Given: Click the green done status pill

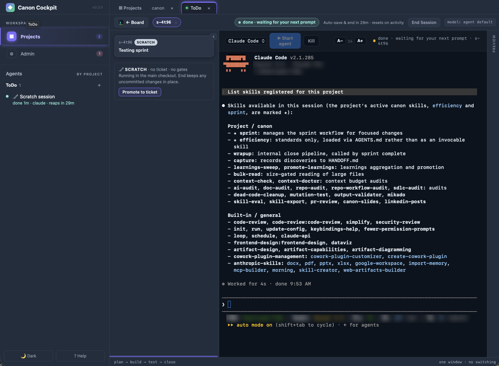Looking at the screenshot, I should 277,22.
